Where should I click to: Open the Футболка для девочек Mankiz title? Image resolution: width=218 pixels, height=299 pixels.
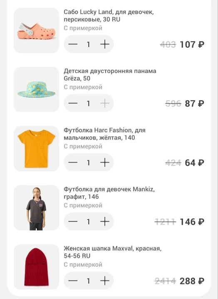(x=109, y=193)
